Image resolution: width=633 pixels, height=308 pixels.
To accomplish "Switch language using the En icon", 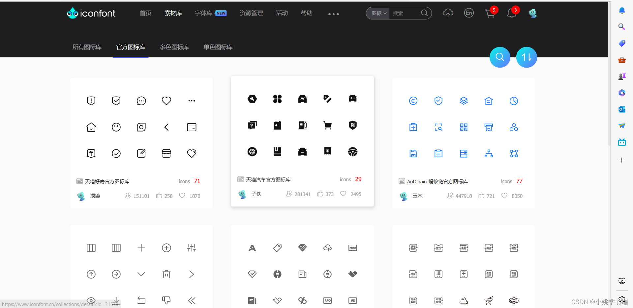I will pos(469,13).
